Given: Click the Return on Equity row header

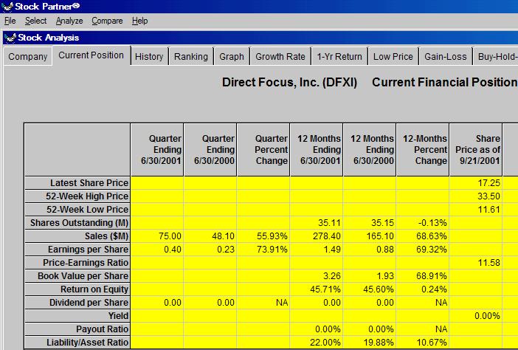Looking at the screenshot, I should pyautogui.click(x=77, y=289).
